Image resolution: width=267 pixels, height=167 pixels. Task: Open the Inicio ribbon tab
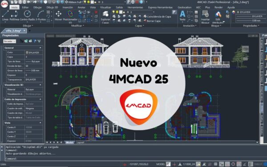click(15, 7)
